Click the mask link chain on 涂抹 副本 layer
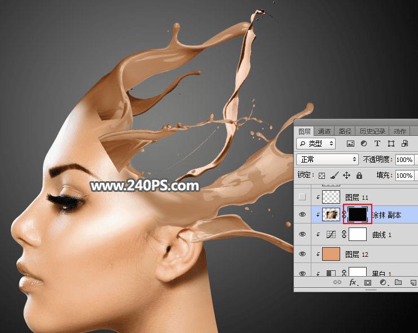The width and height of the screenshot is (418, 333). point(344,214)
